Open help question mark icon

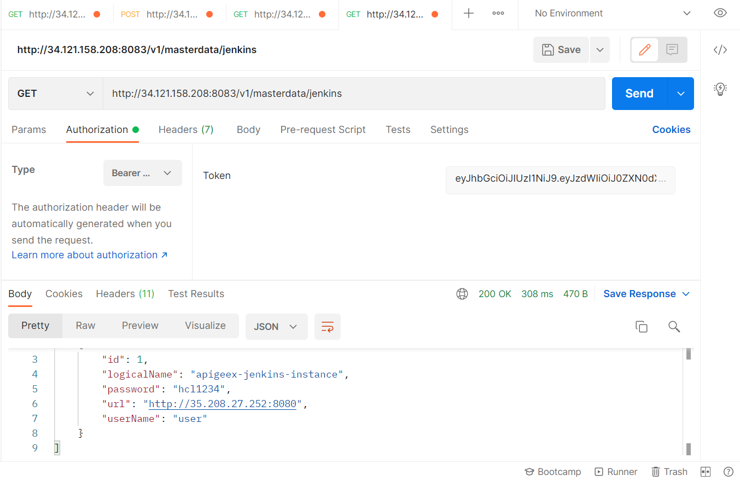click(x=729, y=472)
